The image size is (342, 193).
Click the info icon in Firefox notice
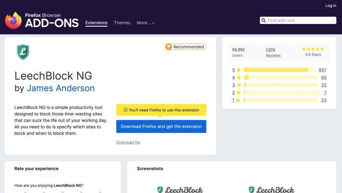[x=126, y=110]
